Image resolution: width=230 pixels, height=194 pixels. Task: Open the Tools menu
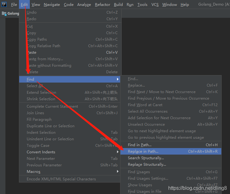(x=142, y=5)
